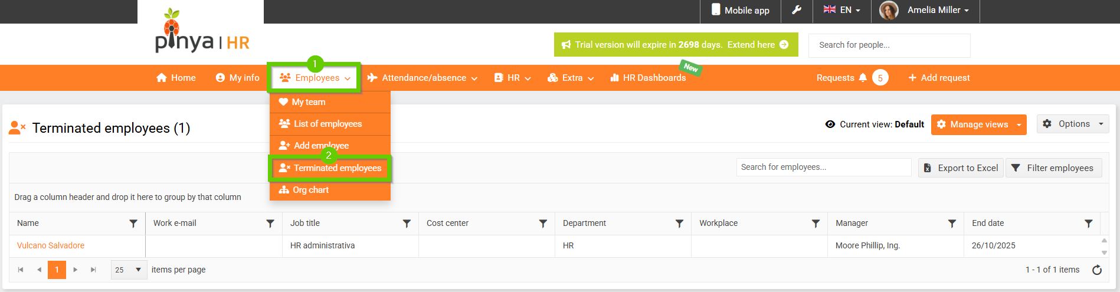Viewport: 1120px width, 292px height.
Task: Filter the Job title column
Action: tap(407, 224)
